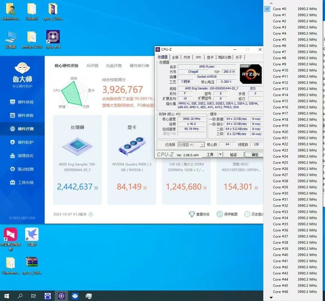Screen dimensions: 325x301
Task: Click the help question mark next to V1.0版本
Action: tap(91, 215)
